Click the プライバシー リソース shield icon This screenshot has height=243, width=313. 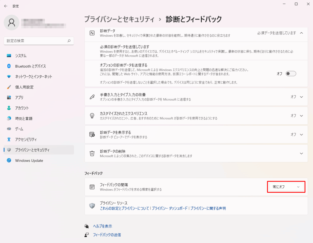point(92,206)
